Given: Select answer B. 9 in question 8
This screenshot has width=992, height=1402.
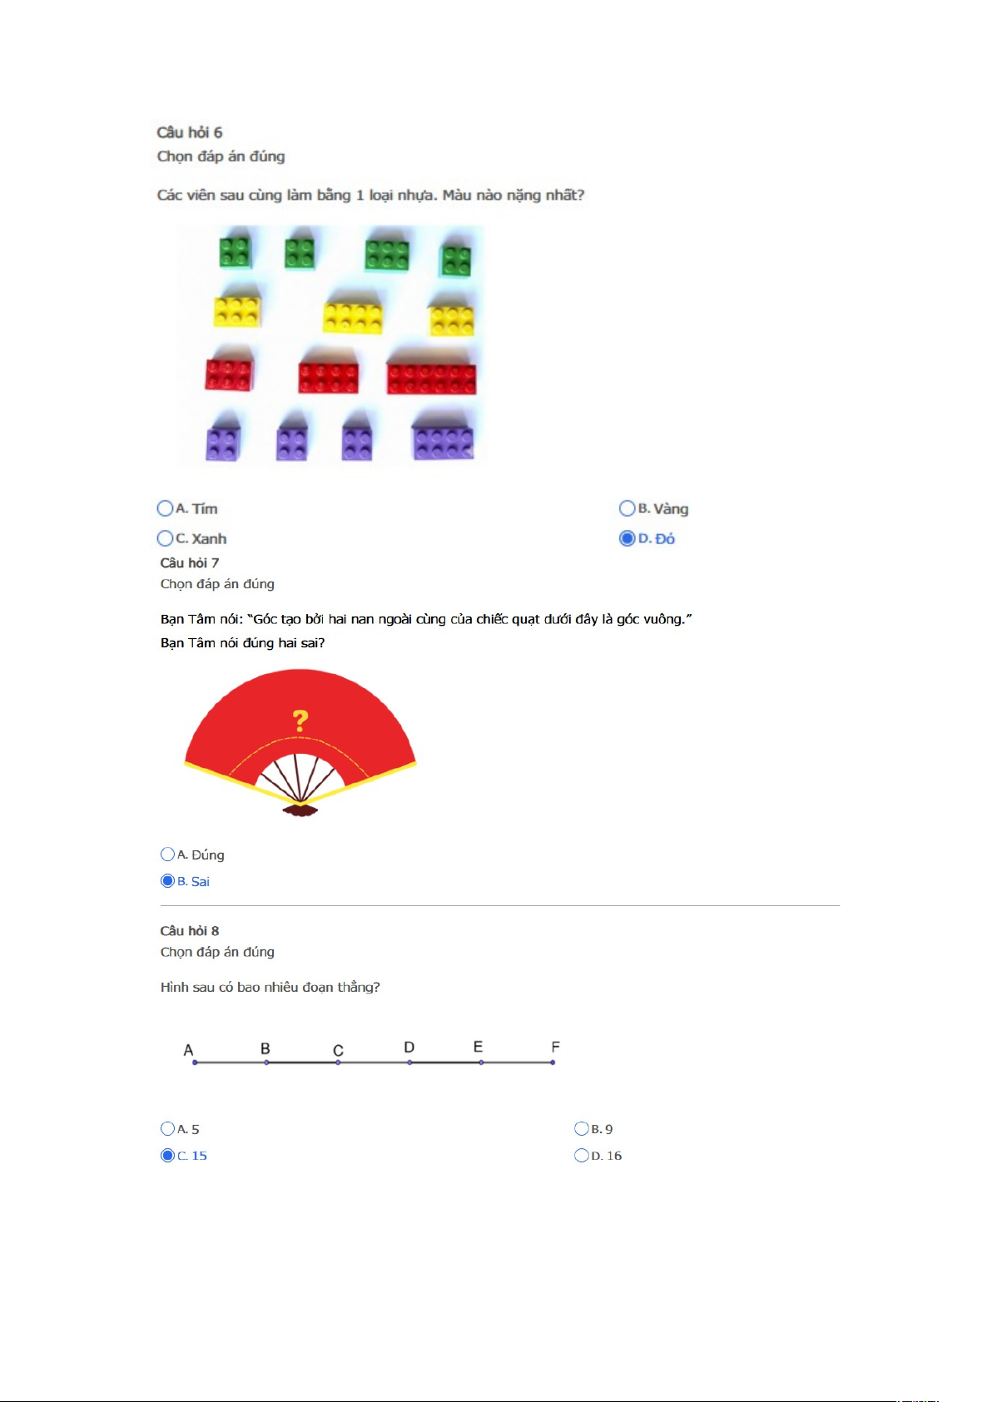Looking at the screenshot, I should click(x=582, y=1129).
